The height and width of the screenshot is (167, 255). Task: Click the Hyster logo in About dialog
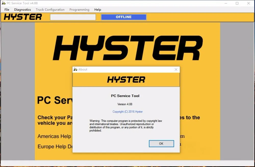tap(126, 80)
